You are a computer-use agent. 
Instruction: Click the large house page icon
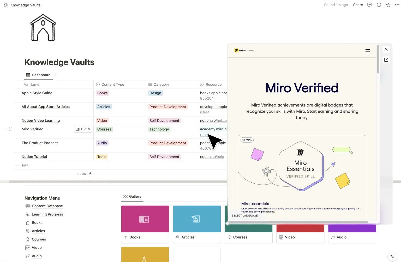[43, 28]
